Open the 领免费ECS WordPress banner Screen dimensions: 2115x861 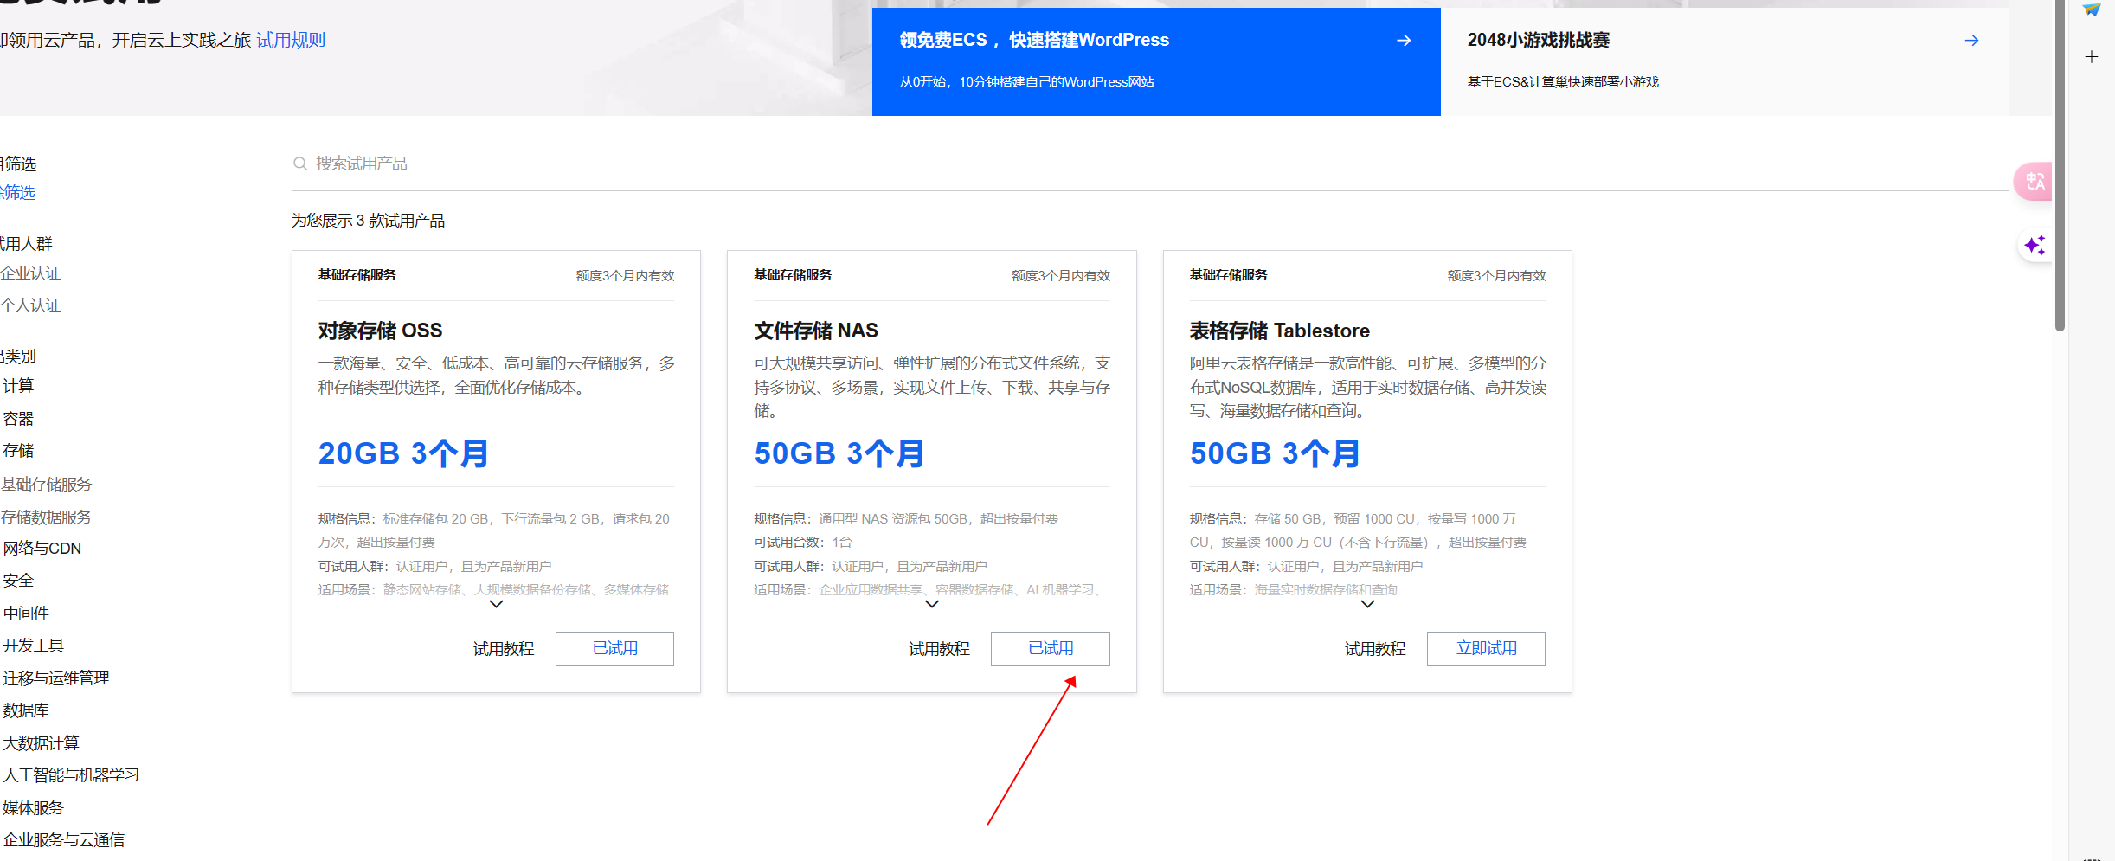click(1156, 61)
